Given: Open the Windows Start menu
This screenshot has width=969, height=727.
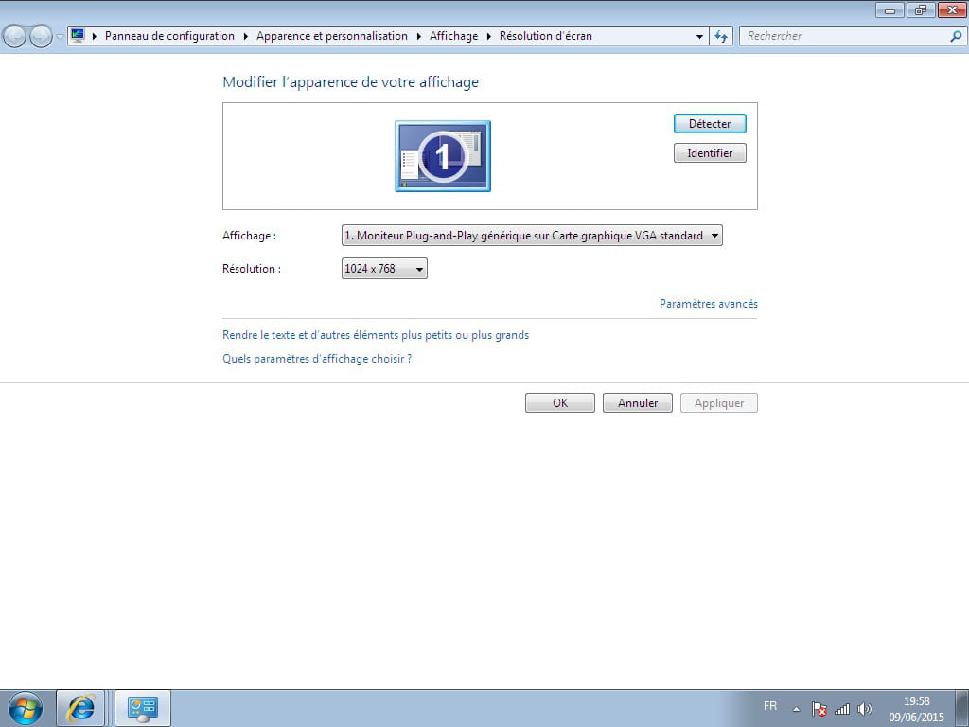Looking at the screenshot, I should 26,708.
